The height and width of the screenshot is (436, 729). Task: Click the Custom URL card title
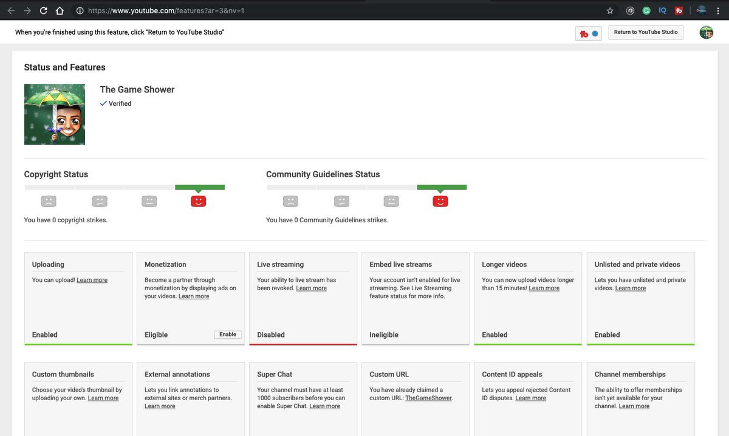point(391,374)
